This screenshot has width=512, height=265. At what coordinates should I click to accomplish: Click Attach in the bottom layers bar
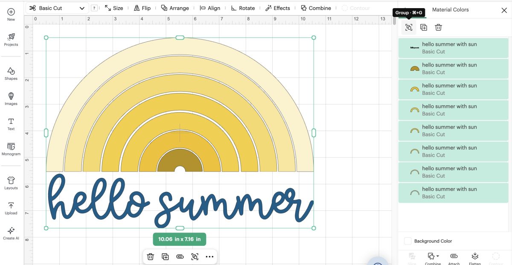[454, 259]
